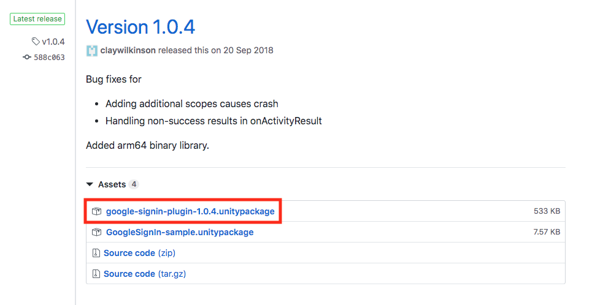This screenshot has height=305, width=603.
Task: Click the 7.57 KB file size text
Action: [x=547, y=232]
